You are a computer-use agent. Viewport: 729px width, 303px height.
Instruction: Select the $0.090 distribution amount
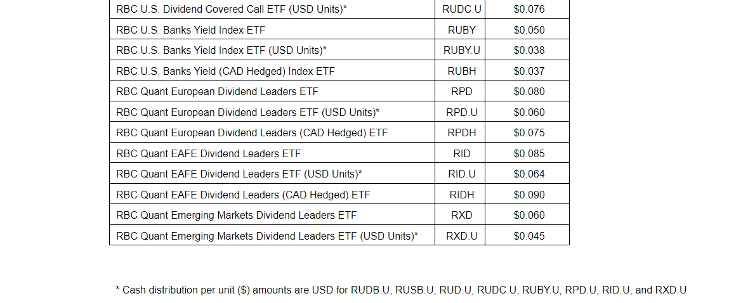click(x=529, y=195)
